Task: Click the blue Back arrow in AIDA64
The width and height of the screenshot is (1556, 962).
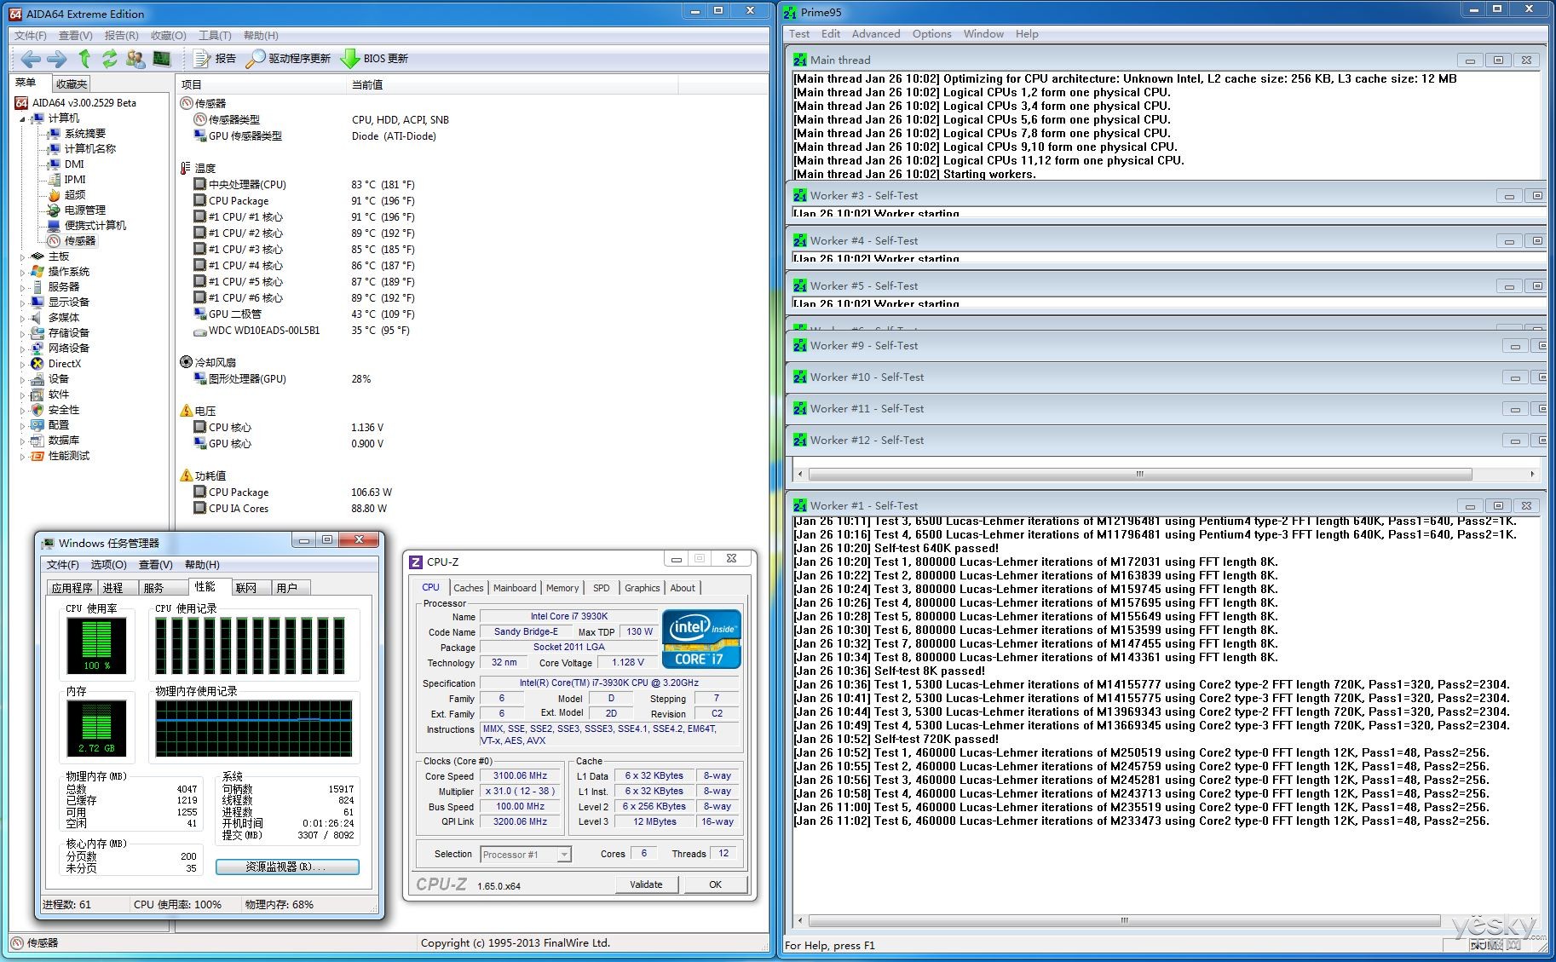Action: tap(31, 59)
